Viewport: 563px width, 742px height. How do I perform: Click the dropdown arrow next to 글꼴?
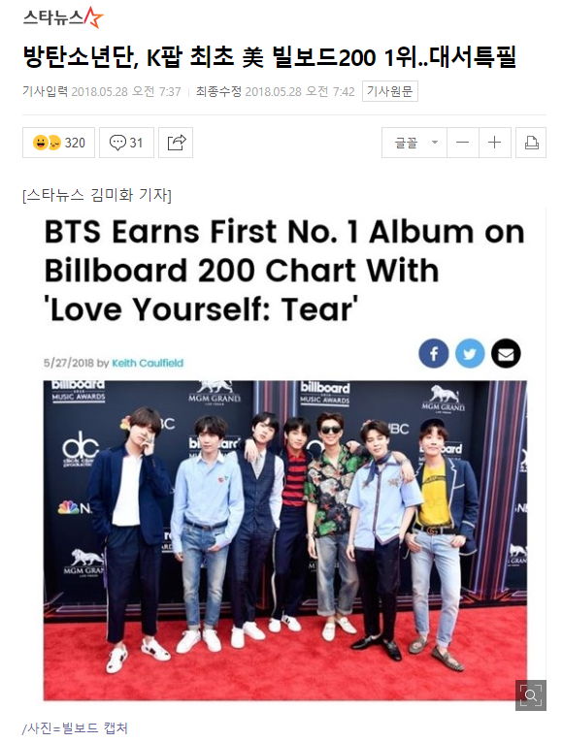[x=434, y=143]
